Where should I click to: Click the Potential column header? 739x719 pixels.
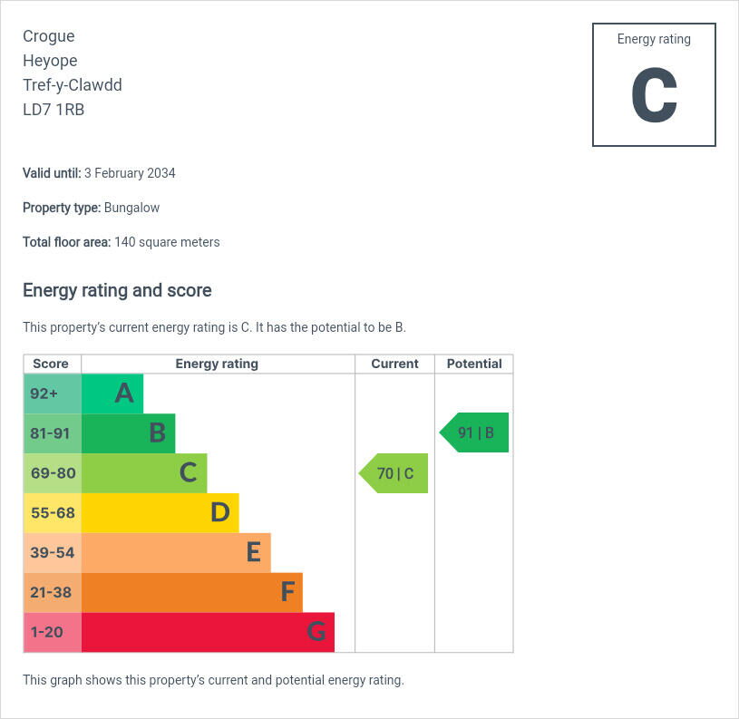[474, 364]
